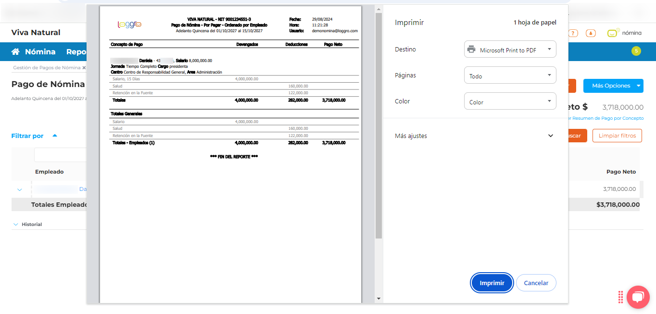
Task: Expand Más ajustes section
Action: (x=475, y=136)
